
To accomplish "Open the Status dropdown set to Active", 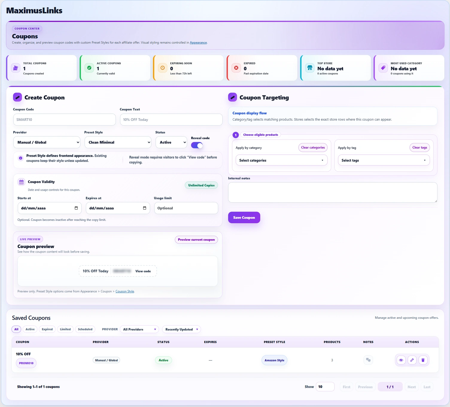I will click(171, 142).
